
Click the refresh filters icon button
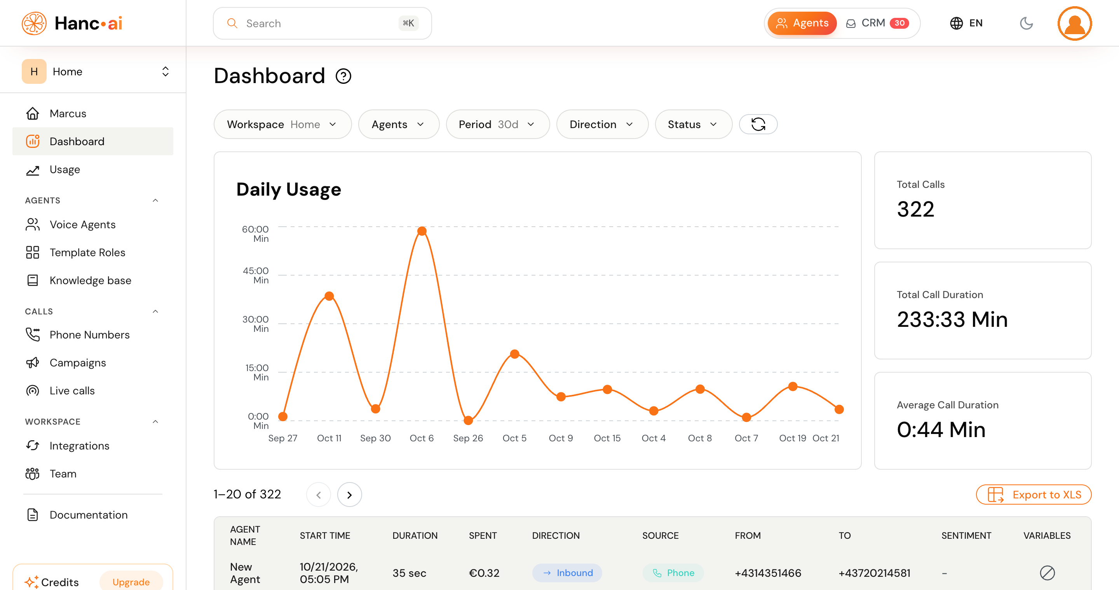[x=758, y=125]
